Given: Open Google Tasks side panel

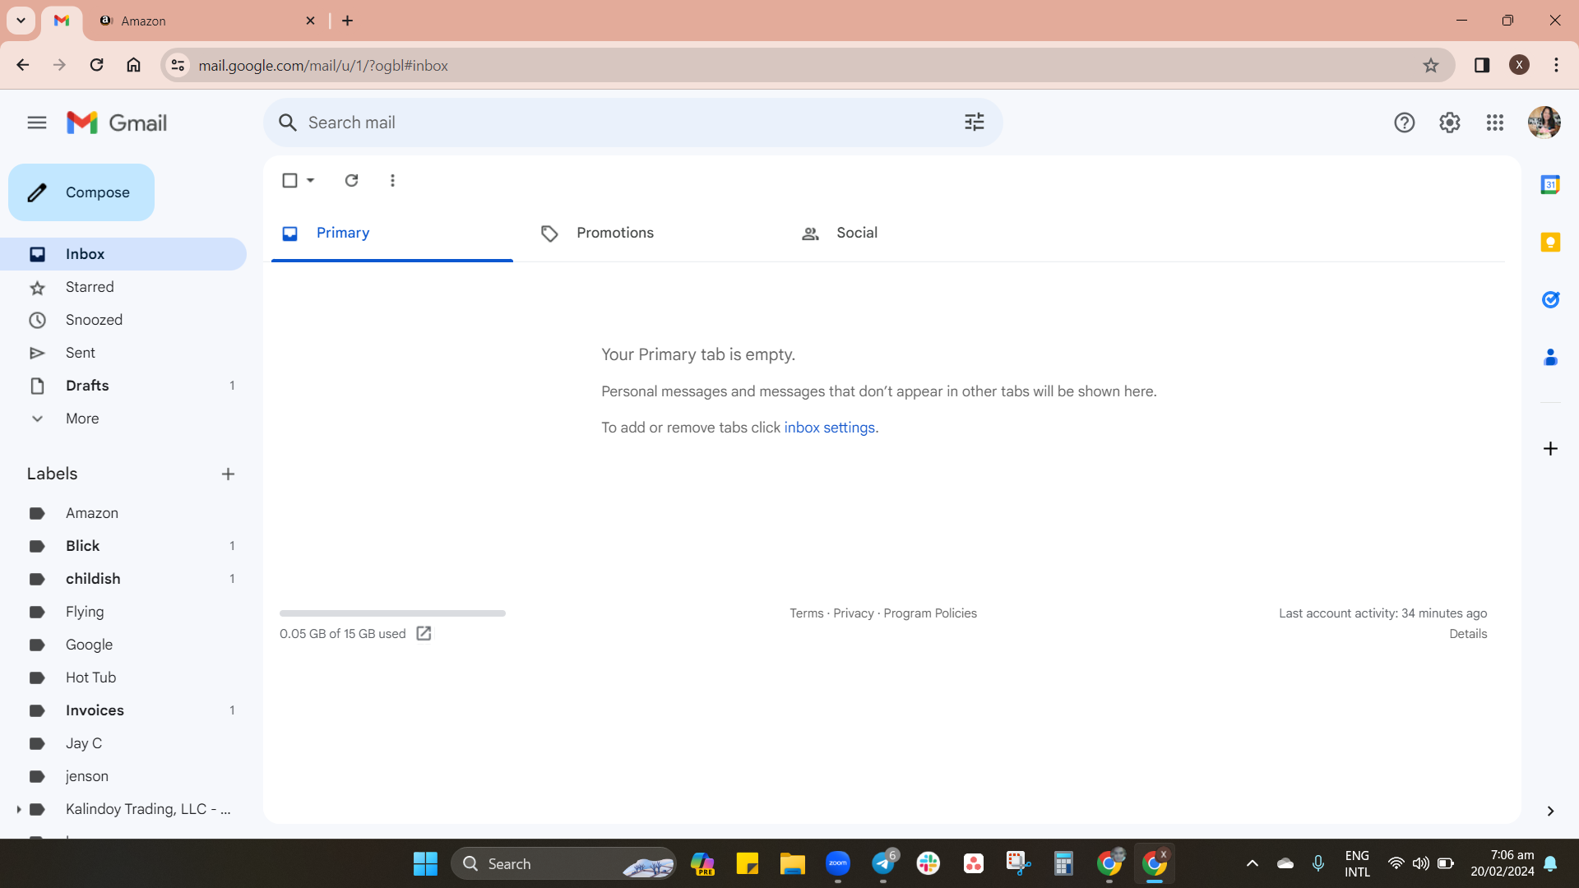Looking at the screenshot, I should [1550, 299].
